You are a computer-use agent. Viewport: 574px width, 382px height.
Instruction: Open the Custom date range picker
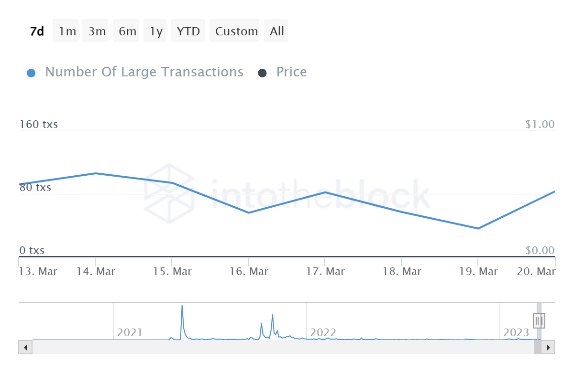(x=236, y=32)
